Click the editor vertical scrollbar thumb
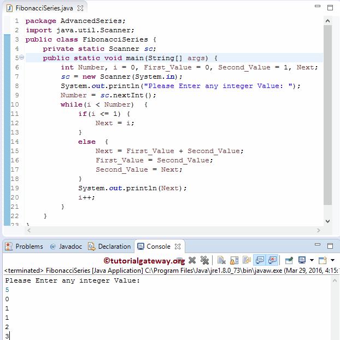 (x=327, y=115)
